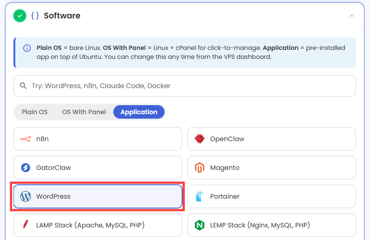Viewport: 370px width, 240px height.
Task: Select the Portainer application card
Action: [272, 196]
